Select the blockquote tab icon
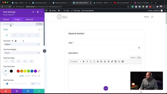Screen dimensions: 167x94 (37, 35)
